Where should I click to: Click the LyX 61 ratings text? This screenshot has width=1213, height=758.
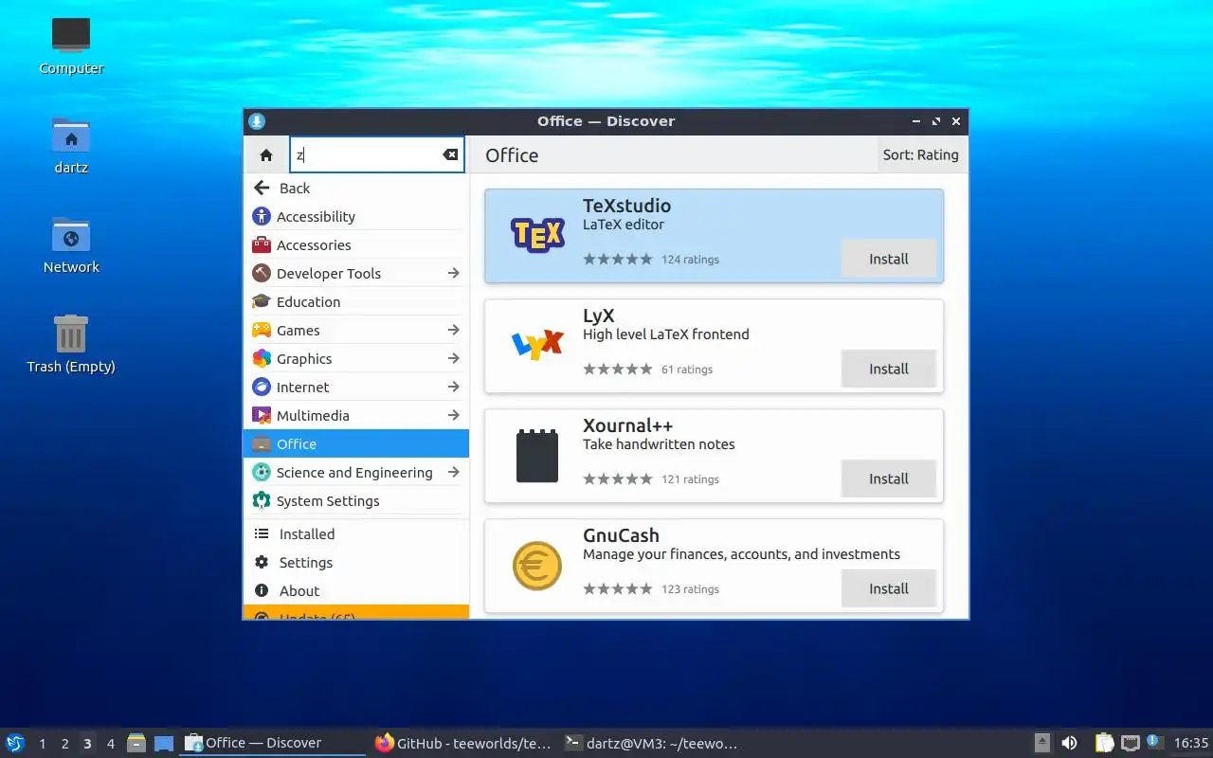coord(687,370)
